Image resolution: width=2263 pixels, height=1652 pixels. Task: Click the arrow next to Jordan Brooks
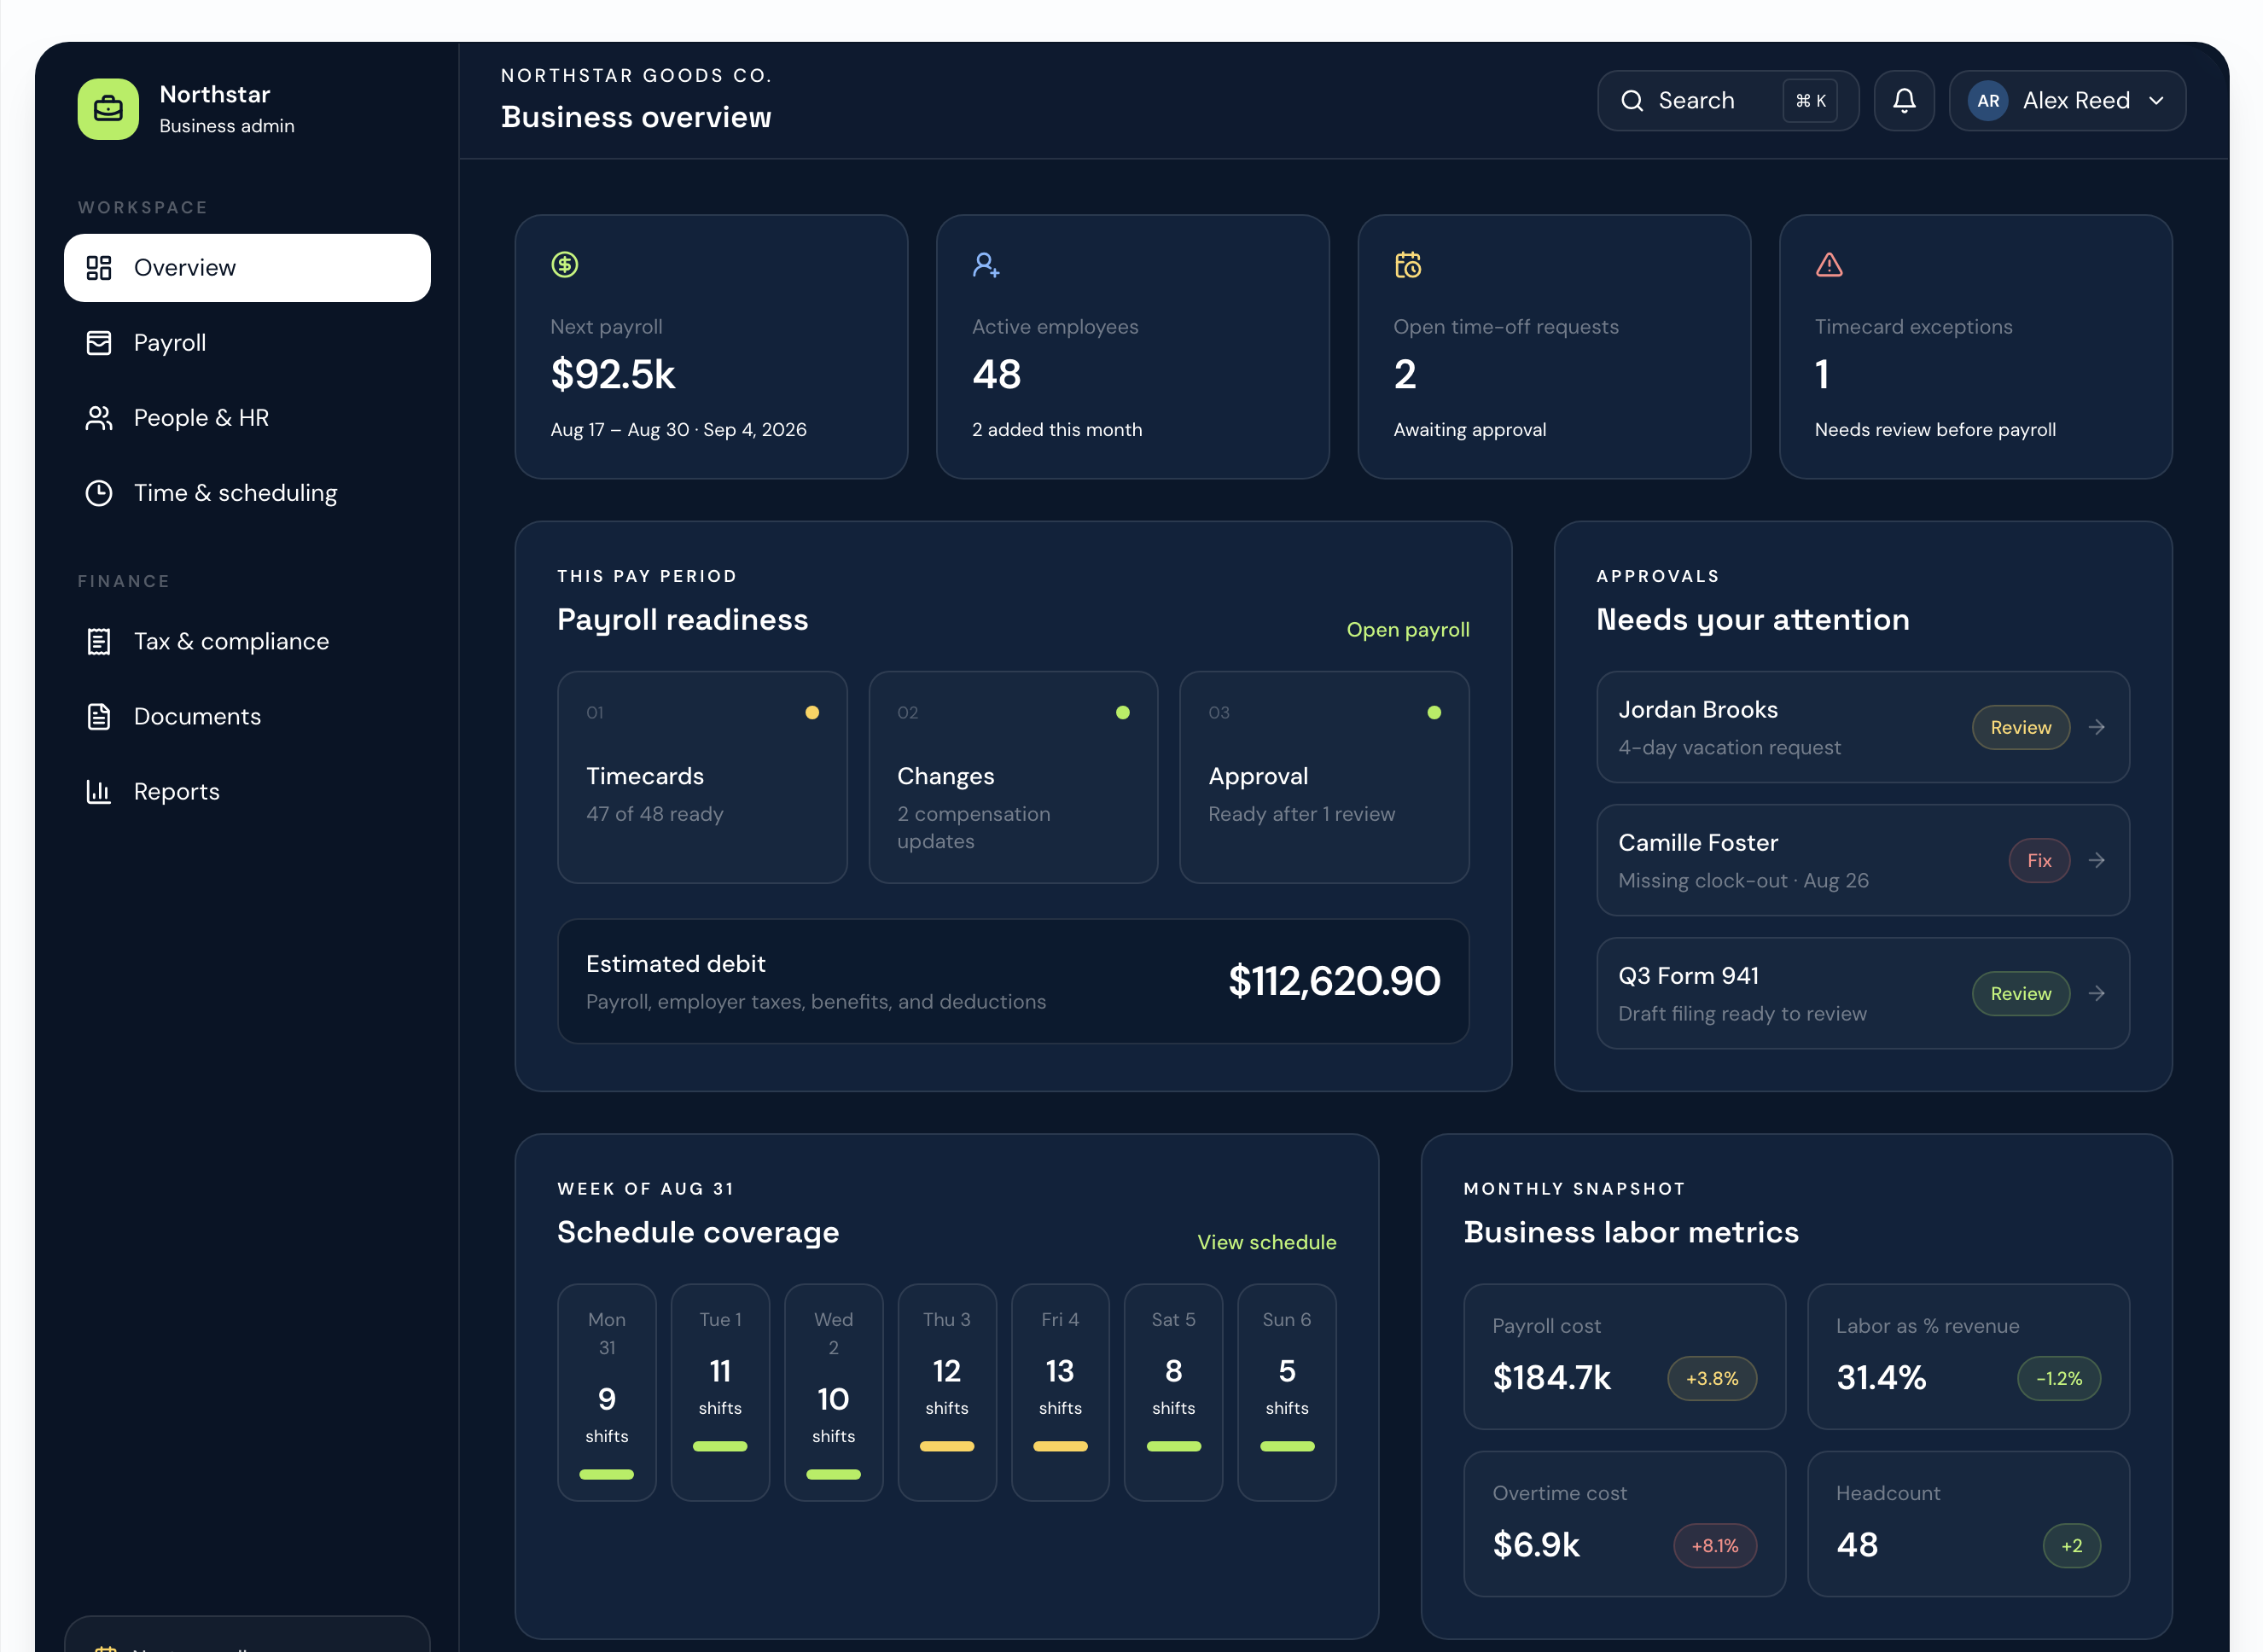tap(2097, 727)
